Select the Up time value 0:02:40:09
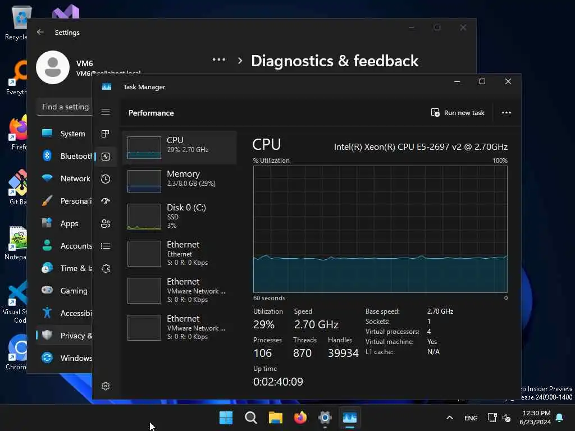 (x=278, y=382)
